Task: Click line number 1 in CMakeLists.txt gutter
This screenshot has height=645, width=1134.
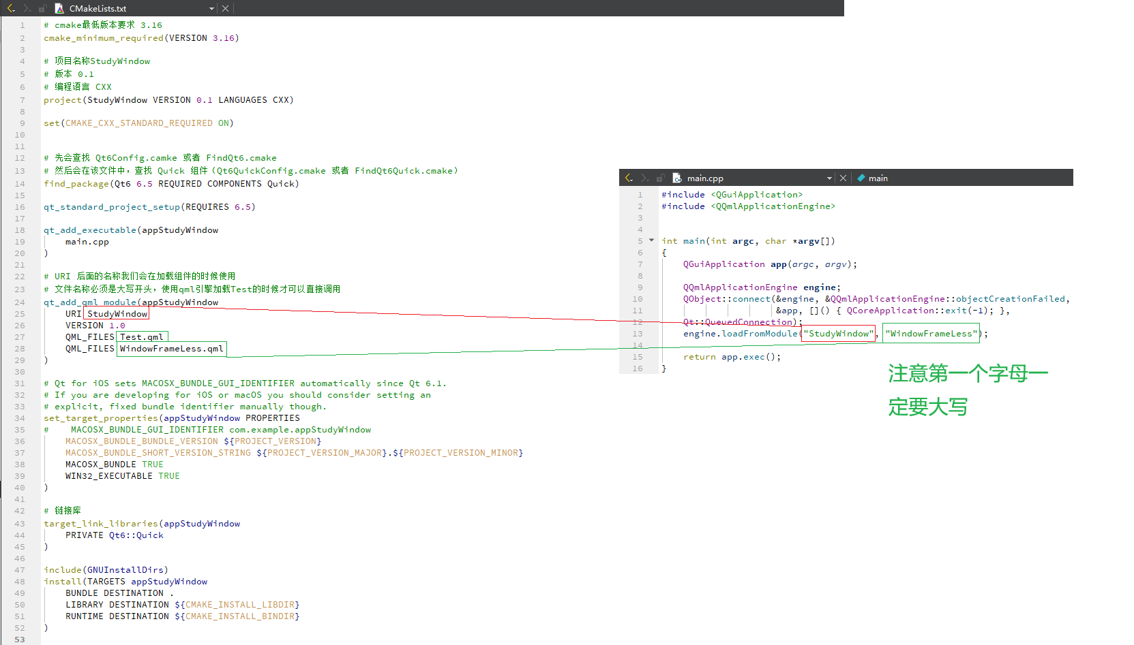Action: coord(23,25)
